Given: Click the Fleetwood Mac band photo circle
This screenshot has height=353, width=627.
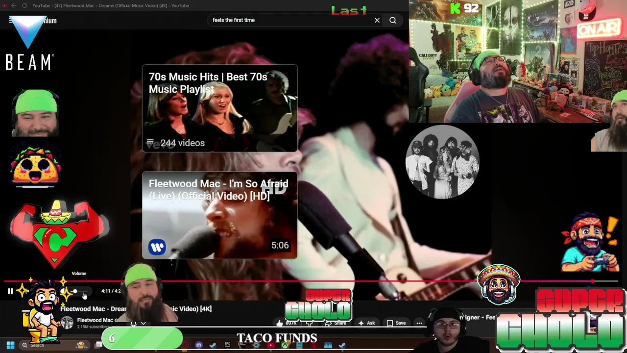Looking at the screenshot, I should [x=442, y=162].
